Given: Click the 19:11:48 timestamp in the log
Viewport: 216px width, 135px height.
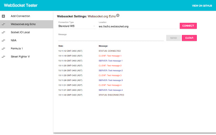Looking at the screenshot, I should (70, 95).
